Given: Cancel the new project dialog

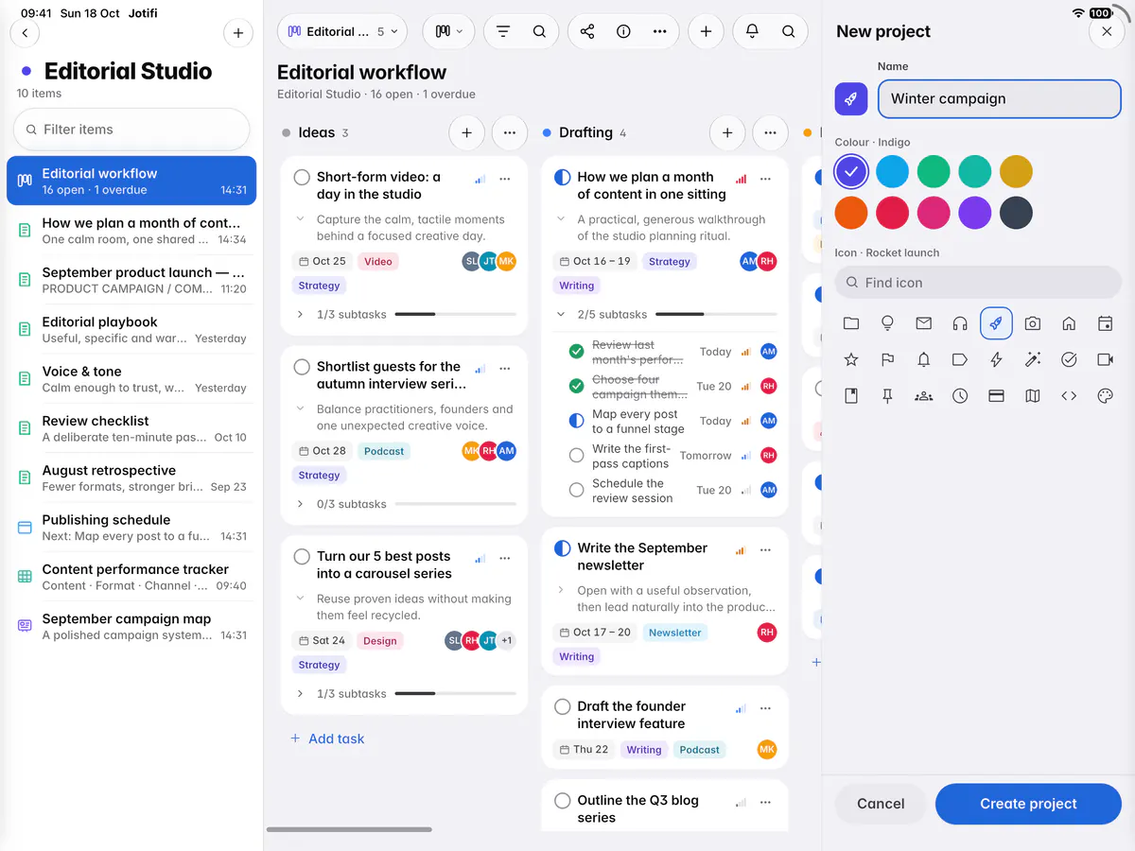Looking at the screenshot, I should click(x=881, y=804).
